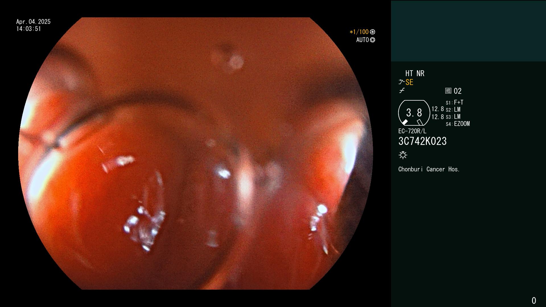Screen dimensions: 546x307
Task: Click the preset number 02
Action: pos(458,91)
